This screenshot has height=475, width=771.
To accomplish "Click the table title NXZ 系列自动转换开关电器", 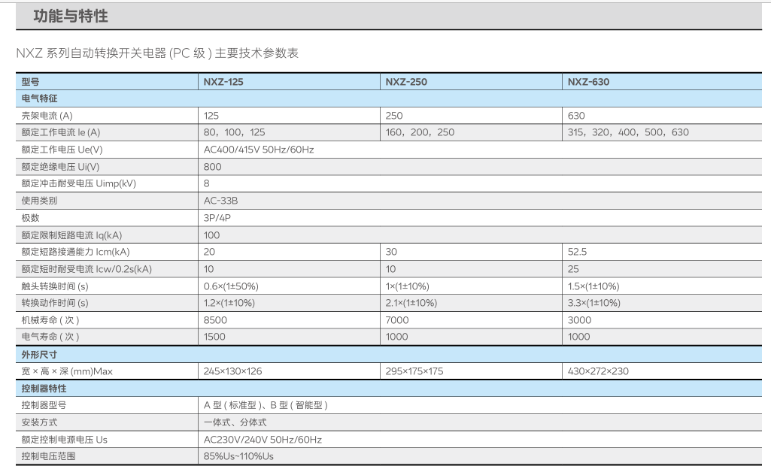I will (x=157, y=53).
